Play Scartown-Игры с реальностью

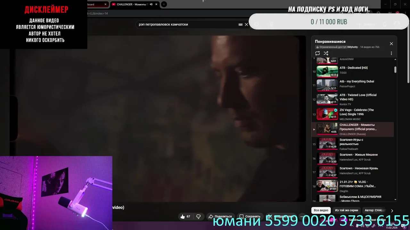click(352, 144)
